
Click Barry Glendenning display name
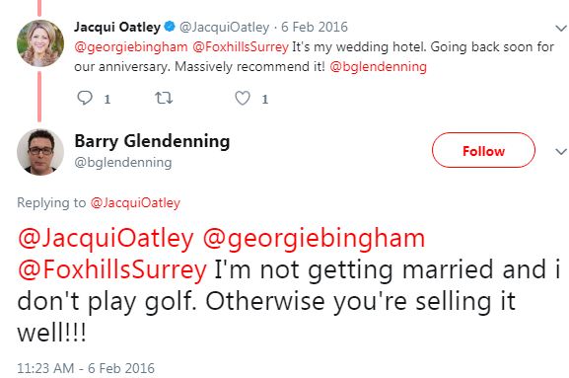(x=152, y=141)
